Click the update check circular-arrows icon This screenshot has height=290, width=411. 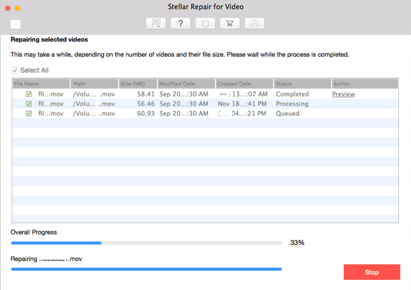tap(205, 23)
